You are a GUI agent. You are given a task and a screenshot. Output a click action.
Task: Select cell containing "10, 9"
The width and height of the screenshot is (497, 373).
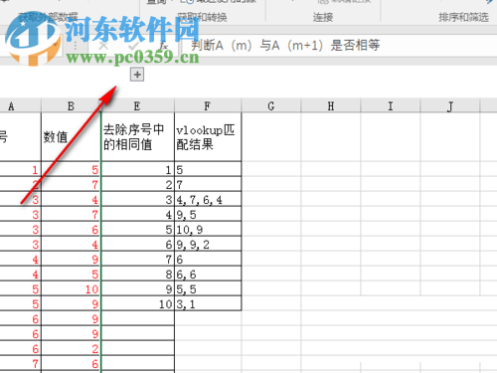point(208,229)
